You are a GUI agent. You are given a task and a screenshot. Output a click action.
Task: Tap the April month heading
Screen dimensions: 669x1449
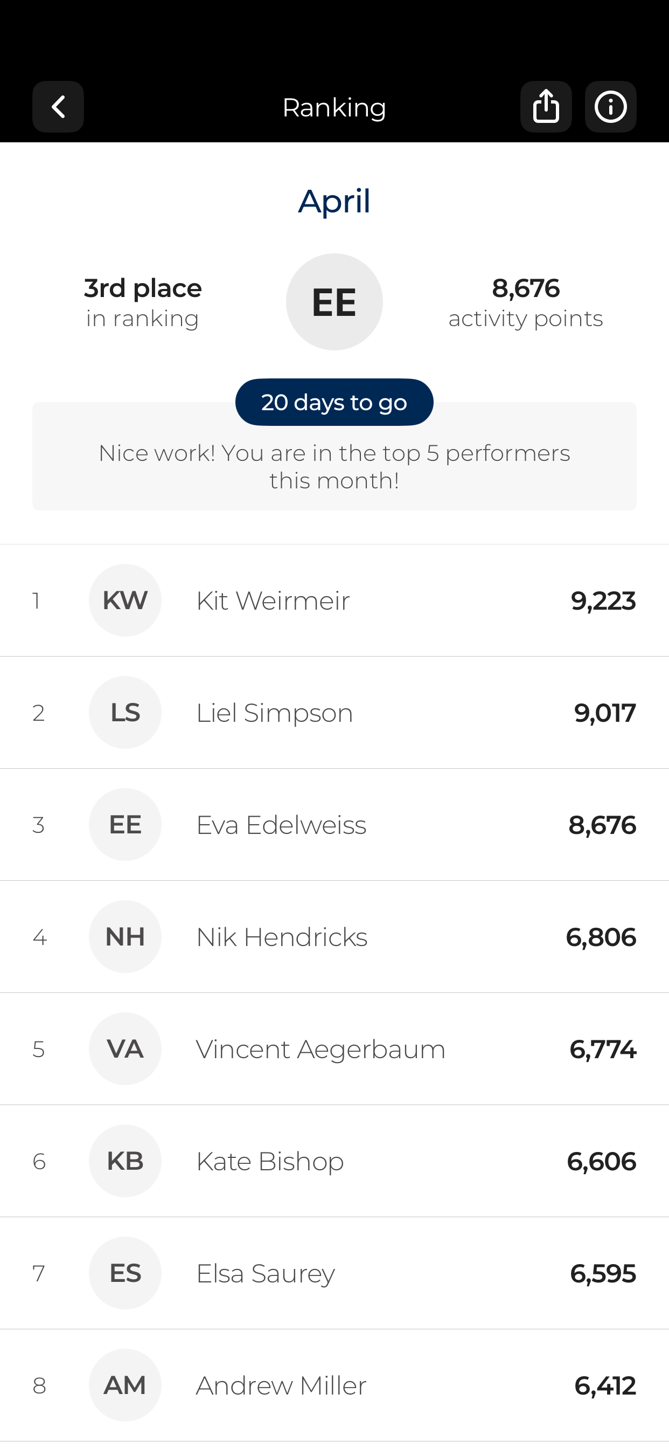[334, 202]
